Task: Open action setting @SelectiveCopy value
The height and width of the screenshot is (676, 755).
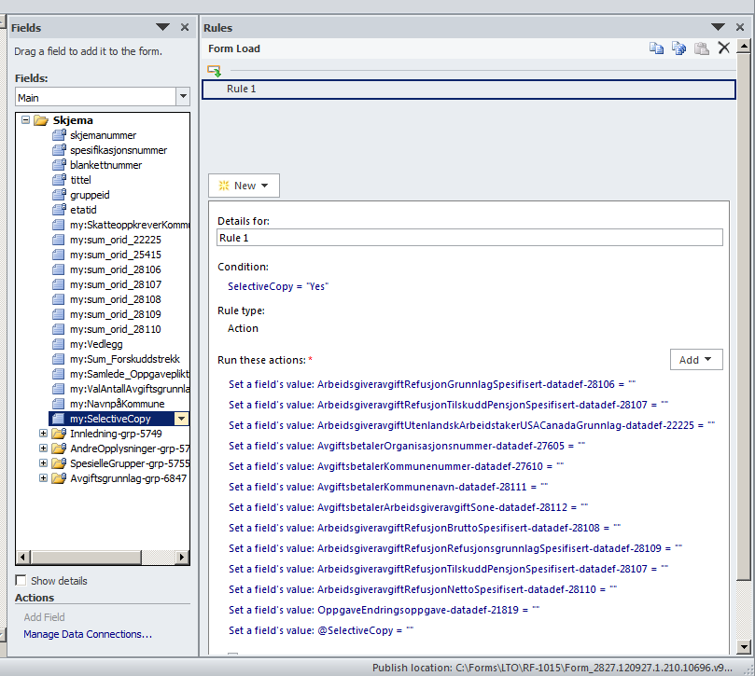Action: click(321, 630)
